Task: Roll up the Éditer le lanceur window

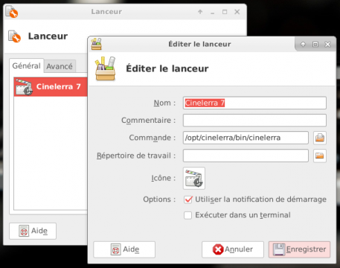Action: point(303,45)
